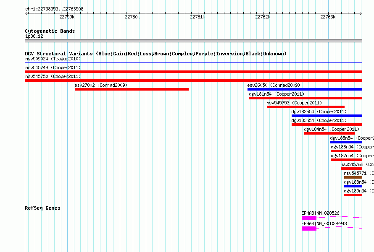Click the dgv182n54 (Cooper2011) label
Viewport: 374px width, 252px height.
pos(319,112)
